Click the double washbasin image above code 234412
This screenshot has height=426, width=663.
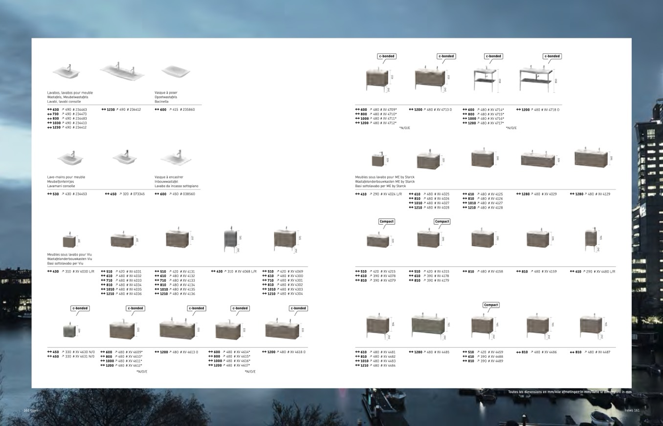(x=122, y=71)
